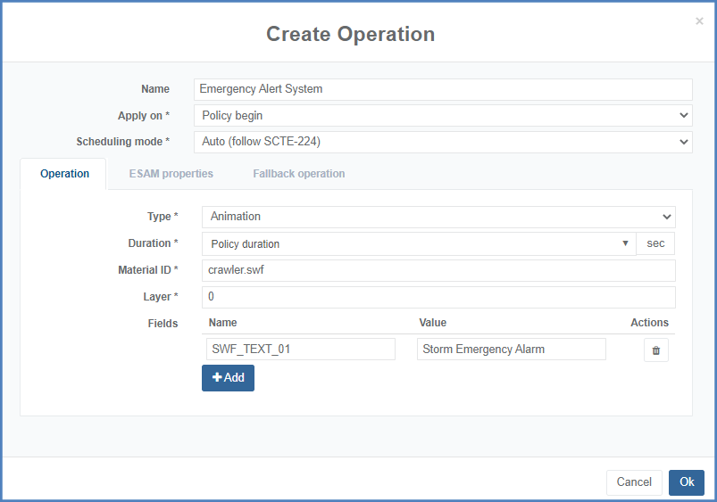
Task: Switch to the ESAM properties tab
Action: tap(171, 174)
